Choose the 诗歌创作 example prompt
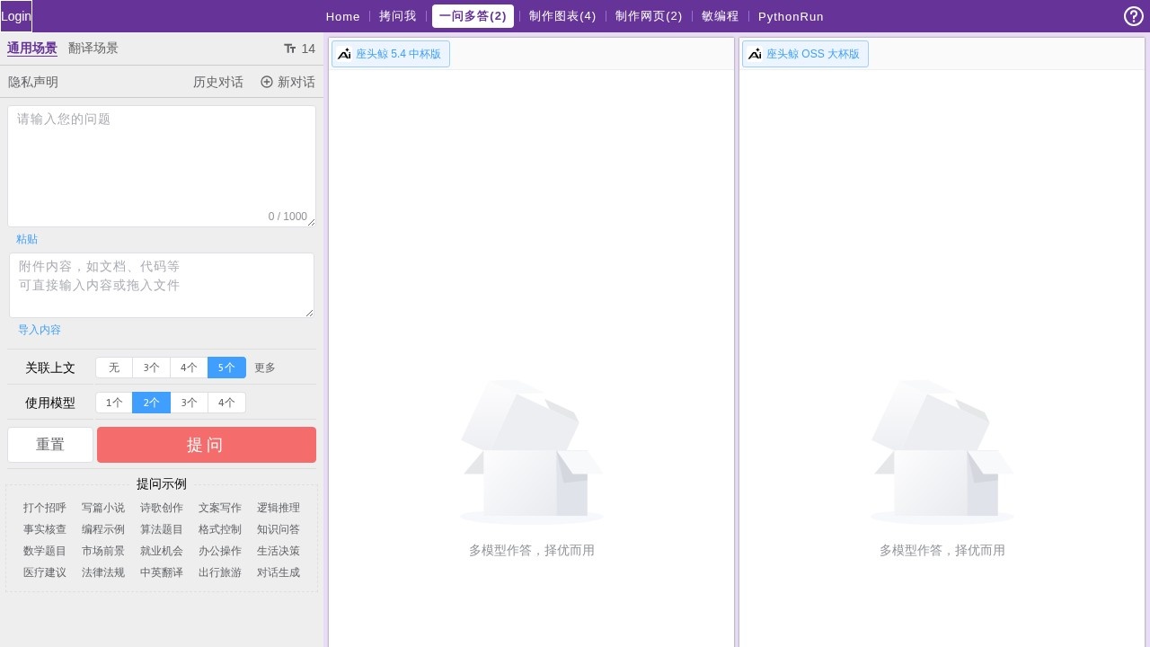 pyautogui.click(x=162, y=508)
